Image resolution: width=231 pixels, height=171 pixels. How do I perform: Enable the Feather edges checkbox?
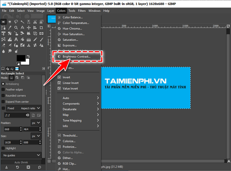[3, 89]
